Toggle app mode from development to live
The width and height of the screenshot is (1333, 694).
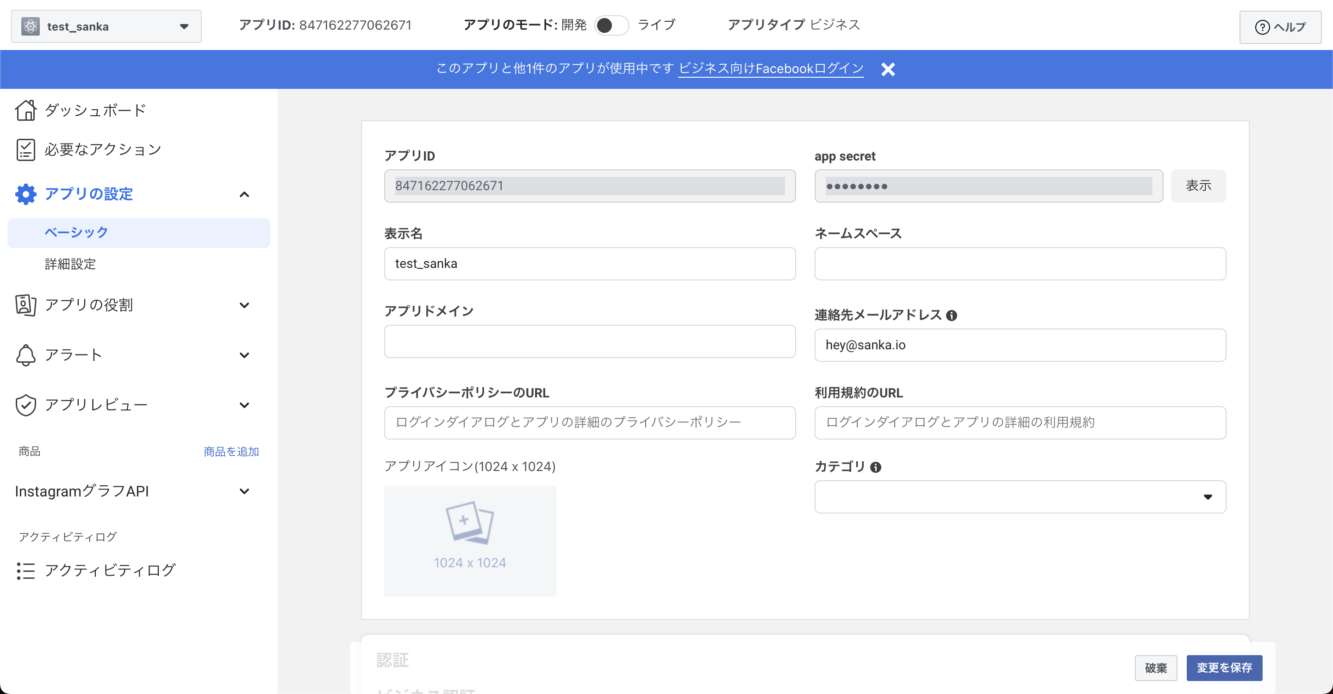611,25
